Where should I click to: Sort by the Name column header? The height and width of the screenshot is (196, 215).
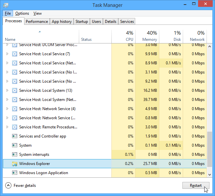[x=41, y=37]
